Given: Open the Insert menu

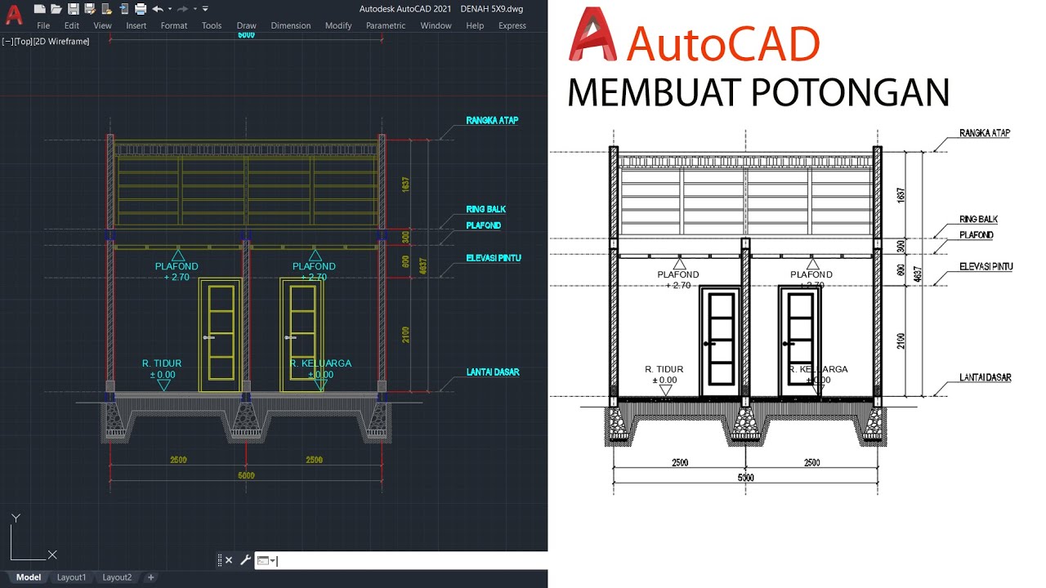Looking at the screenshot, I should tap(136, 25).
